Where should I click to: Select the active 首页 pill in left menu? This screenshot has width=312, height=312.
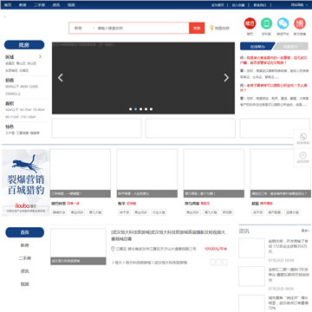[25, 232]
